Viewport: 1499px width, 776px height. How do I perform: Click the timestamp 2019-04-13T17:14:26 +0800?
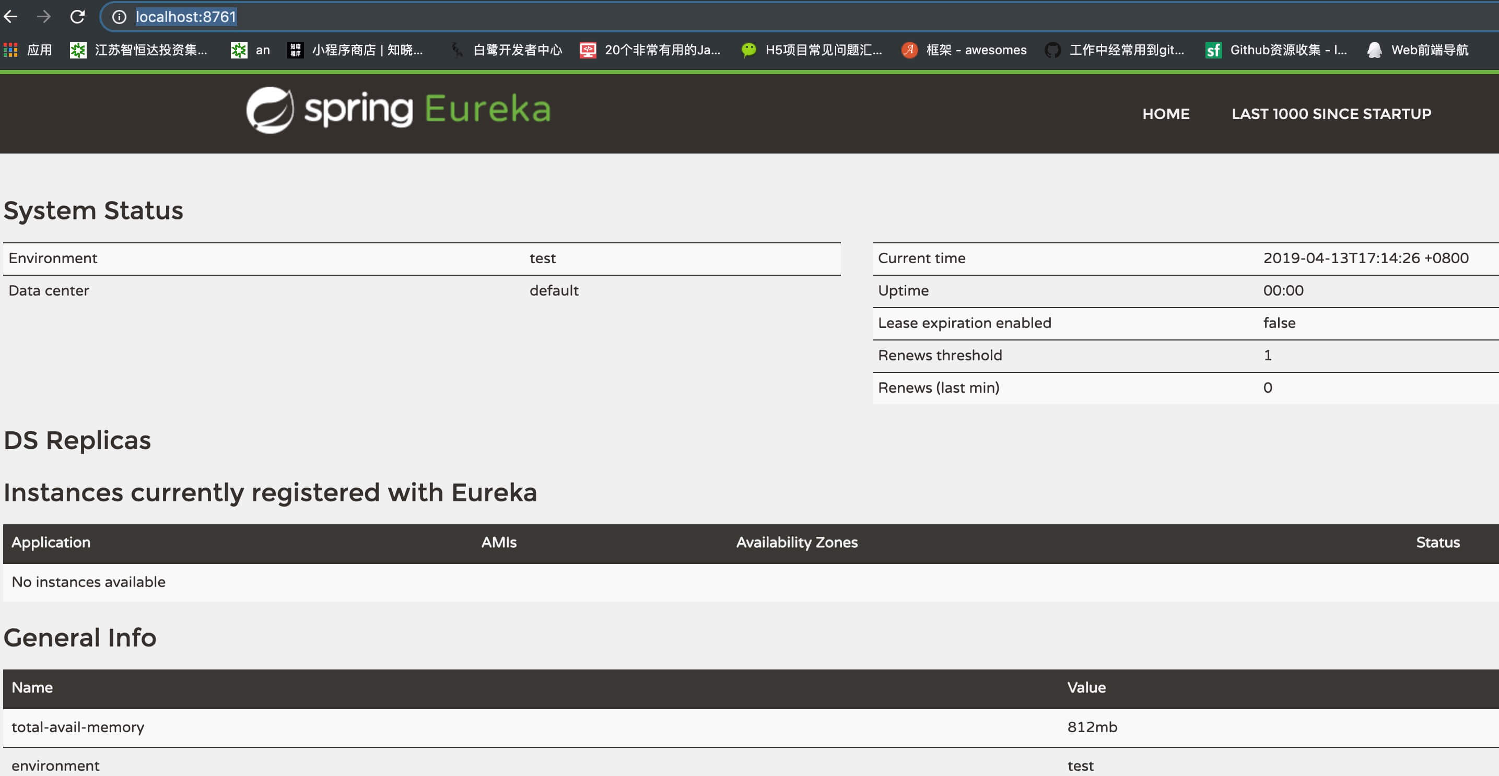click(1366, 258)
